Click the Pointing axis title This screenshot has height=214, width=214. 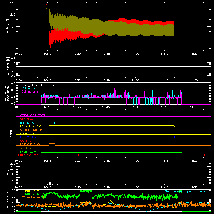[x=7, y=26]
